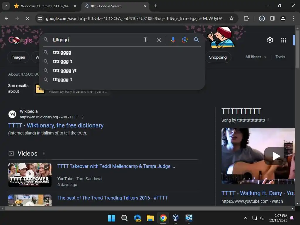Image resolution: width=300 pixels, height=225 pixels.
Task: Toggle the Chrome side panel
Action: point(272,18)
